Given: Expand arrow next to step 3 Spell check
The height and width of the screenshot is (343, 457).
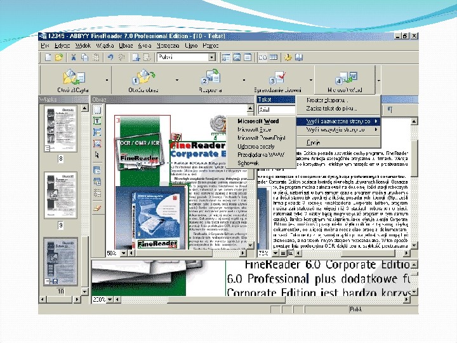Looking at the screenshot, I should click(x=311, y=80).
